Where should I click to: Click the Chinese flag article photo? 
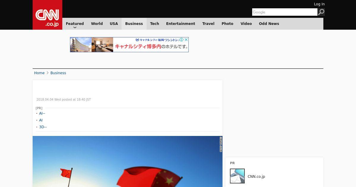coord(128,161)
